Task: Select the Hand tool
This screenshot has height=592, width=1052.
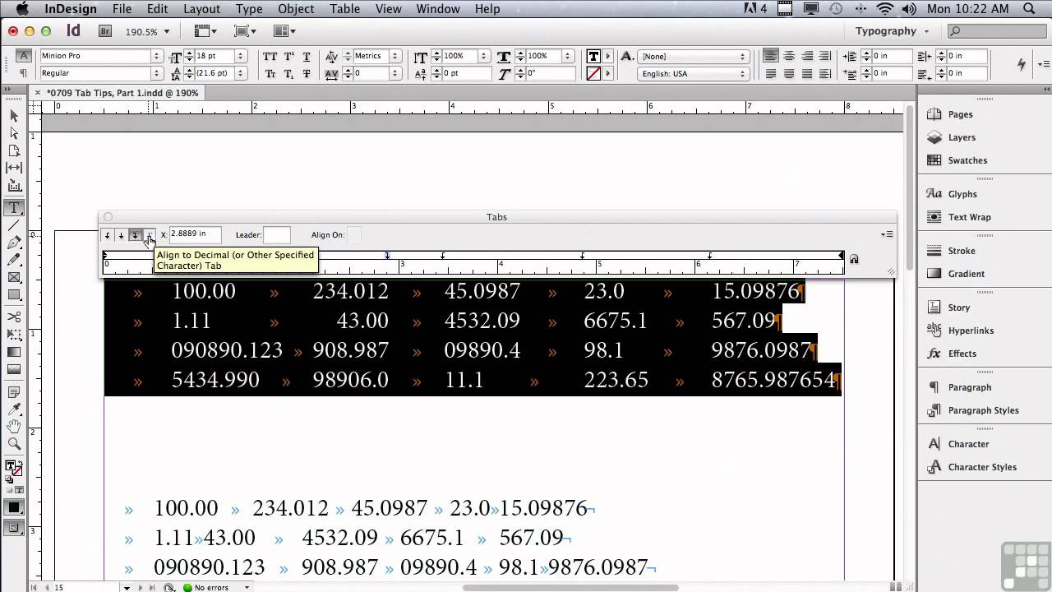Action: coord(14,427)
